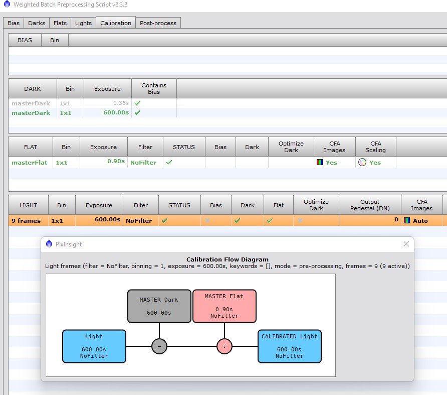
Task: Click the CALIBRATED Light box in diagram
Action: [x=289, y=346]
